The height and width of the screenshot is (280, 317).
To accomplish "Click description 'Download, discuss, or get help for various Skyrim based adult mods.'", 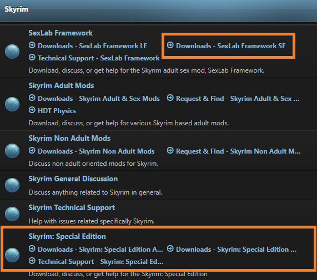I will [x=129, y=123].
